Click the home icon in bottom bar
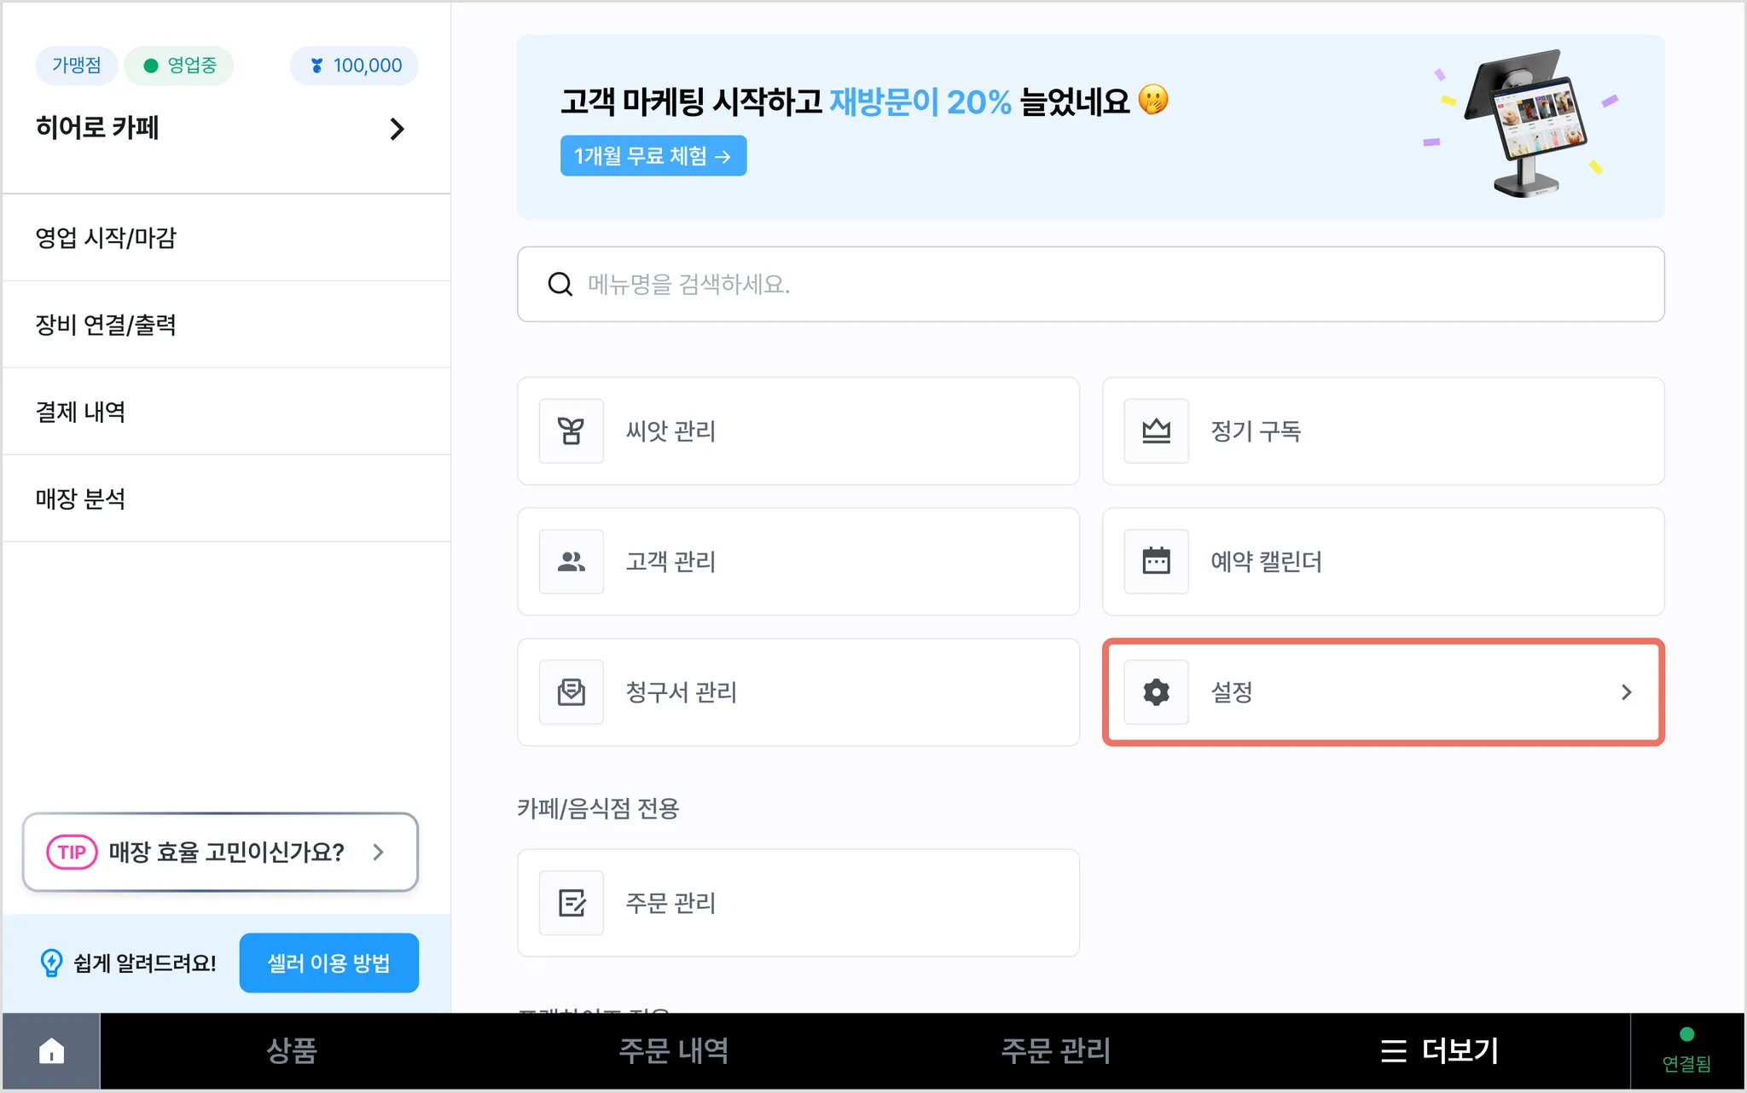The height and width of the screenshot is (1093, 1747). [x=51, y=1051]
